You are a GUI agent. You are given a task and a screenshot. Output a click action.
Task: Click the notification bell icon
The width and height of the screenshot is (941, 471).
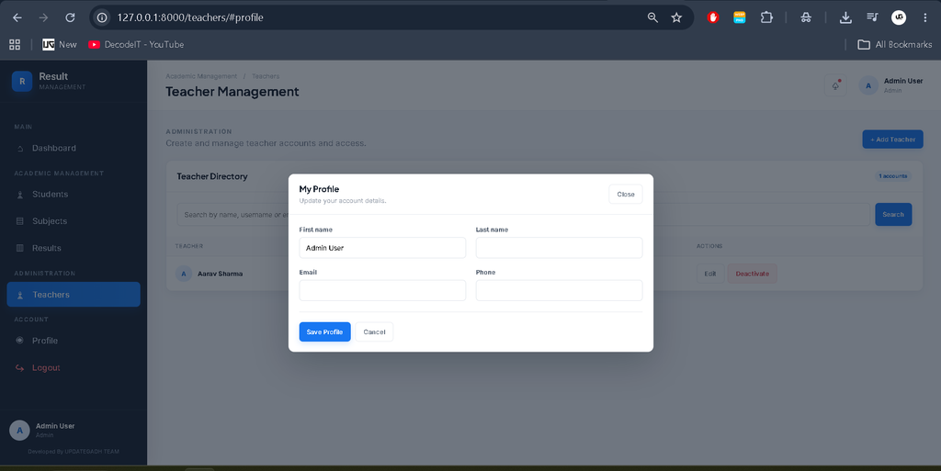pyautogui.click(x=835, y=85)
